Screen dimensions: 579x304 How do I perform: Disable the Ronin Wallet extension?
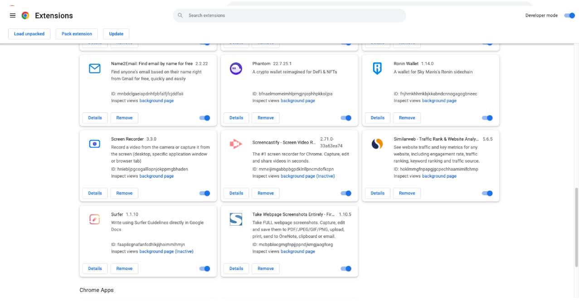pyautogui.click(x=487, y=118)
